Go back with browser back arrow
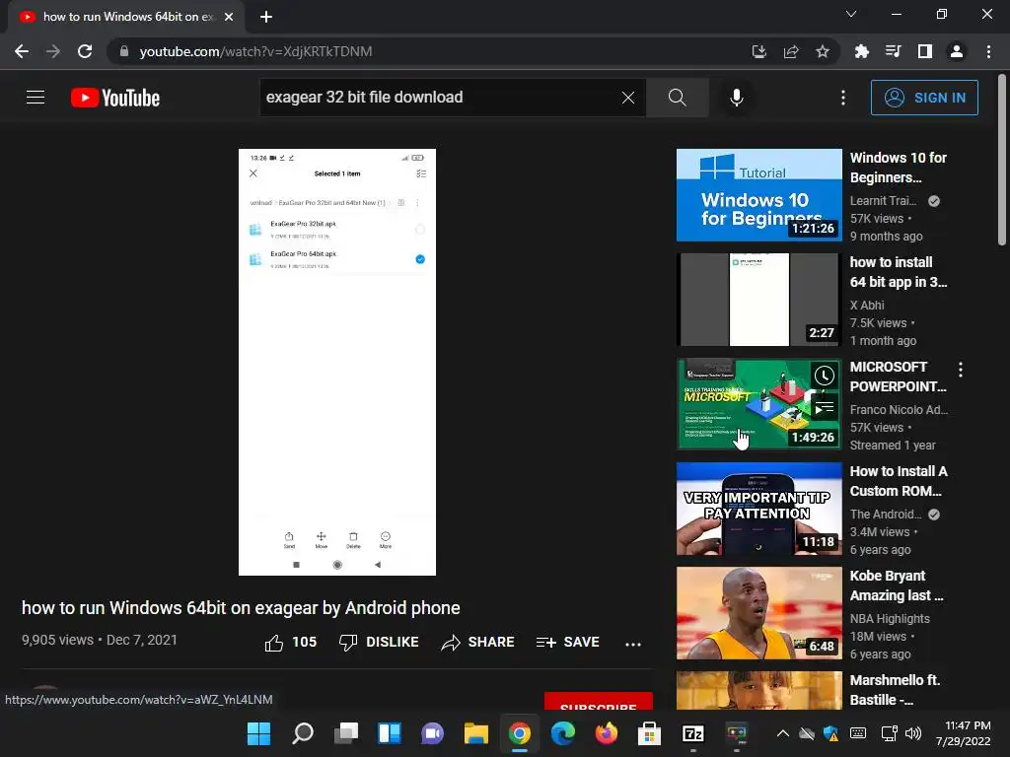Viewport: 1010px width, 757px height. (x=22, y=51)
